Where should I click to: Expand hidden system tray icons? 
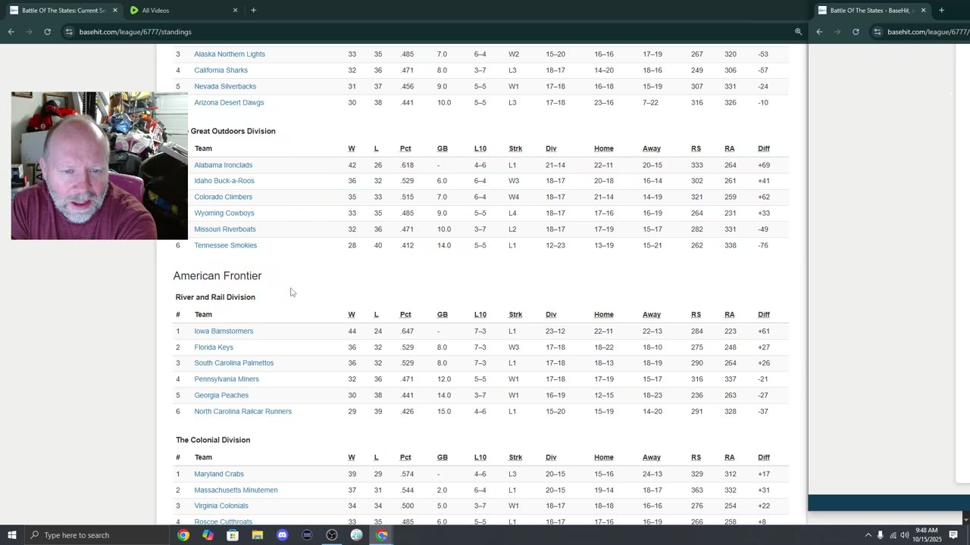pos(868,535)
